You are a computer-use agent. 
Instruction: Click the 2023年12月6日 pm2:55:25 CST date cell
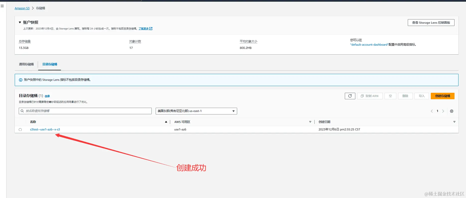point(339,129)
